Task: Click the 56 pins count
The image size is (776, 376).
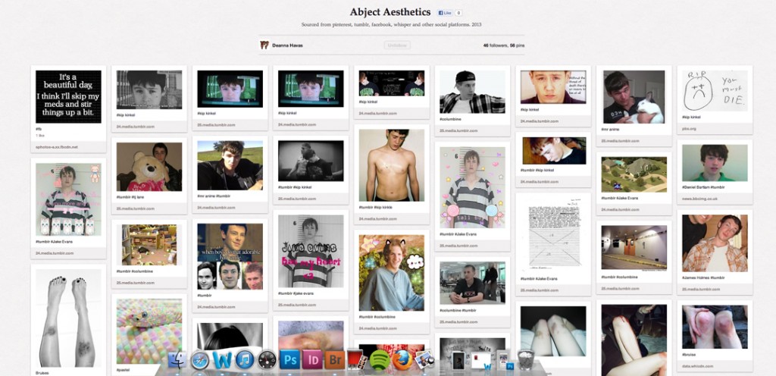Action: point(517,45)
